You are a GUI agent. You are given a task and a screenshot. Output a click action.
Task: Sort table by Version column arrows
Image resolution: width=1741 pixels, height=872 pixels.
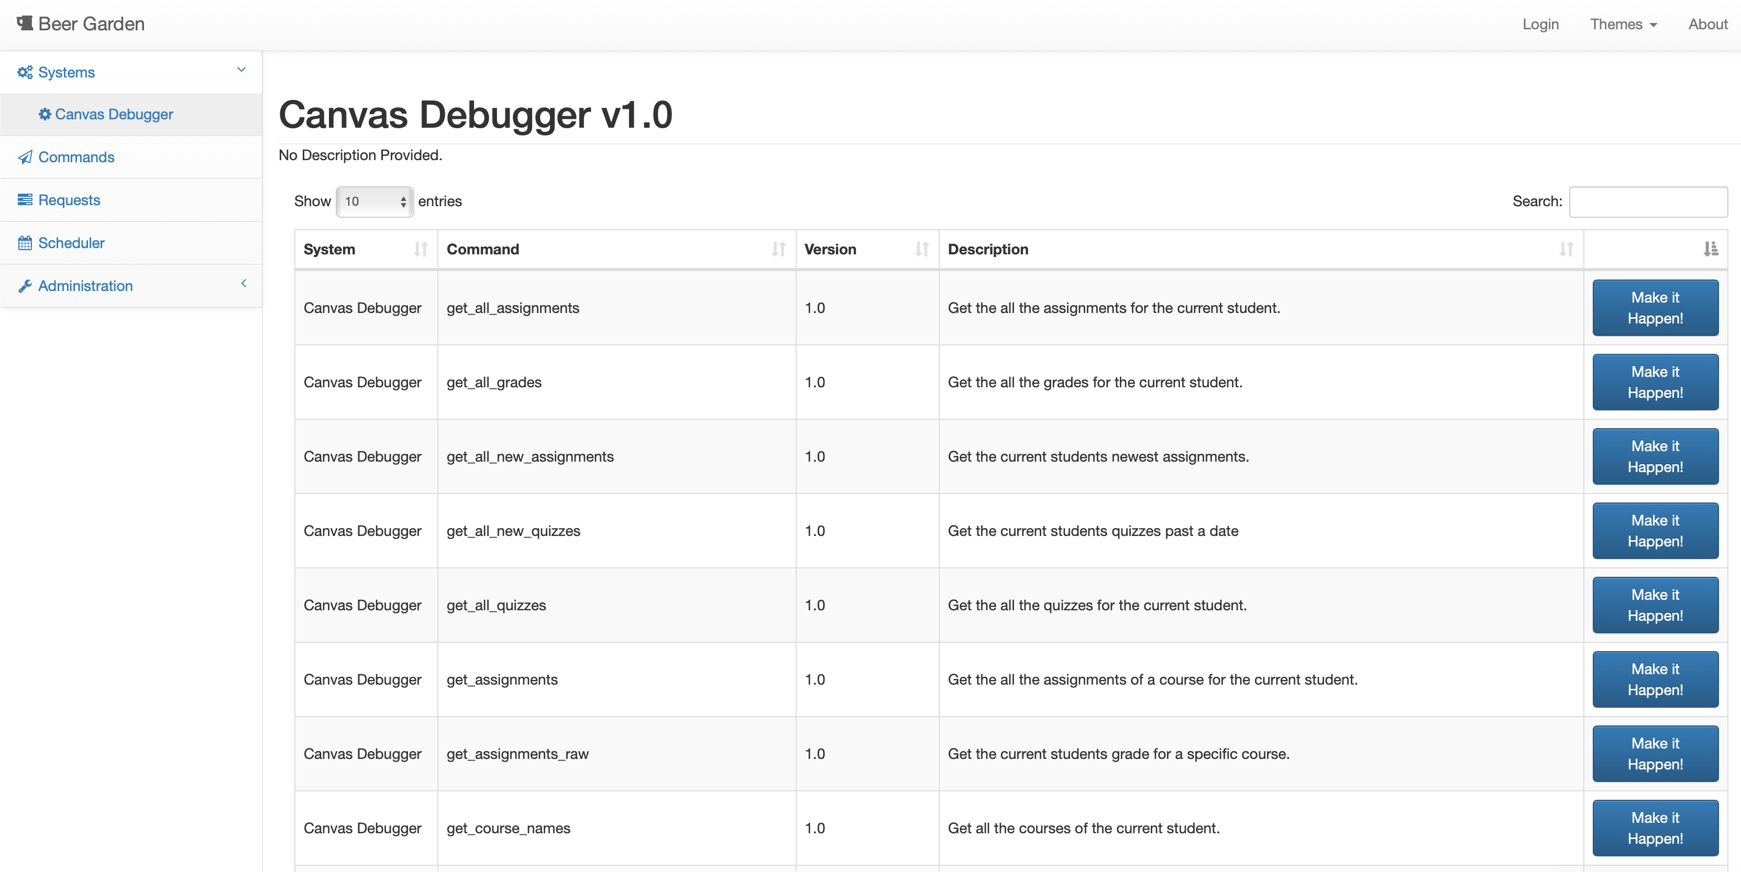(x=921, y=249)
